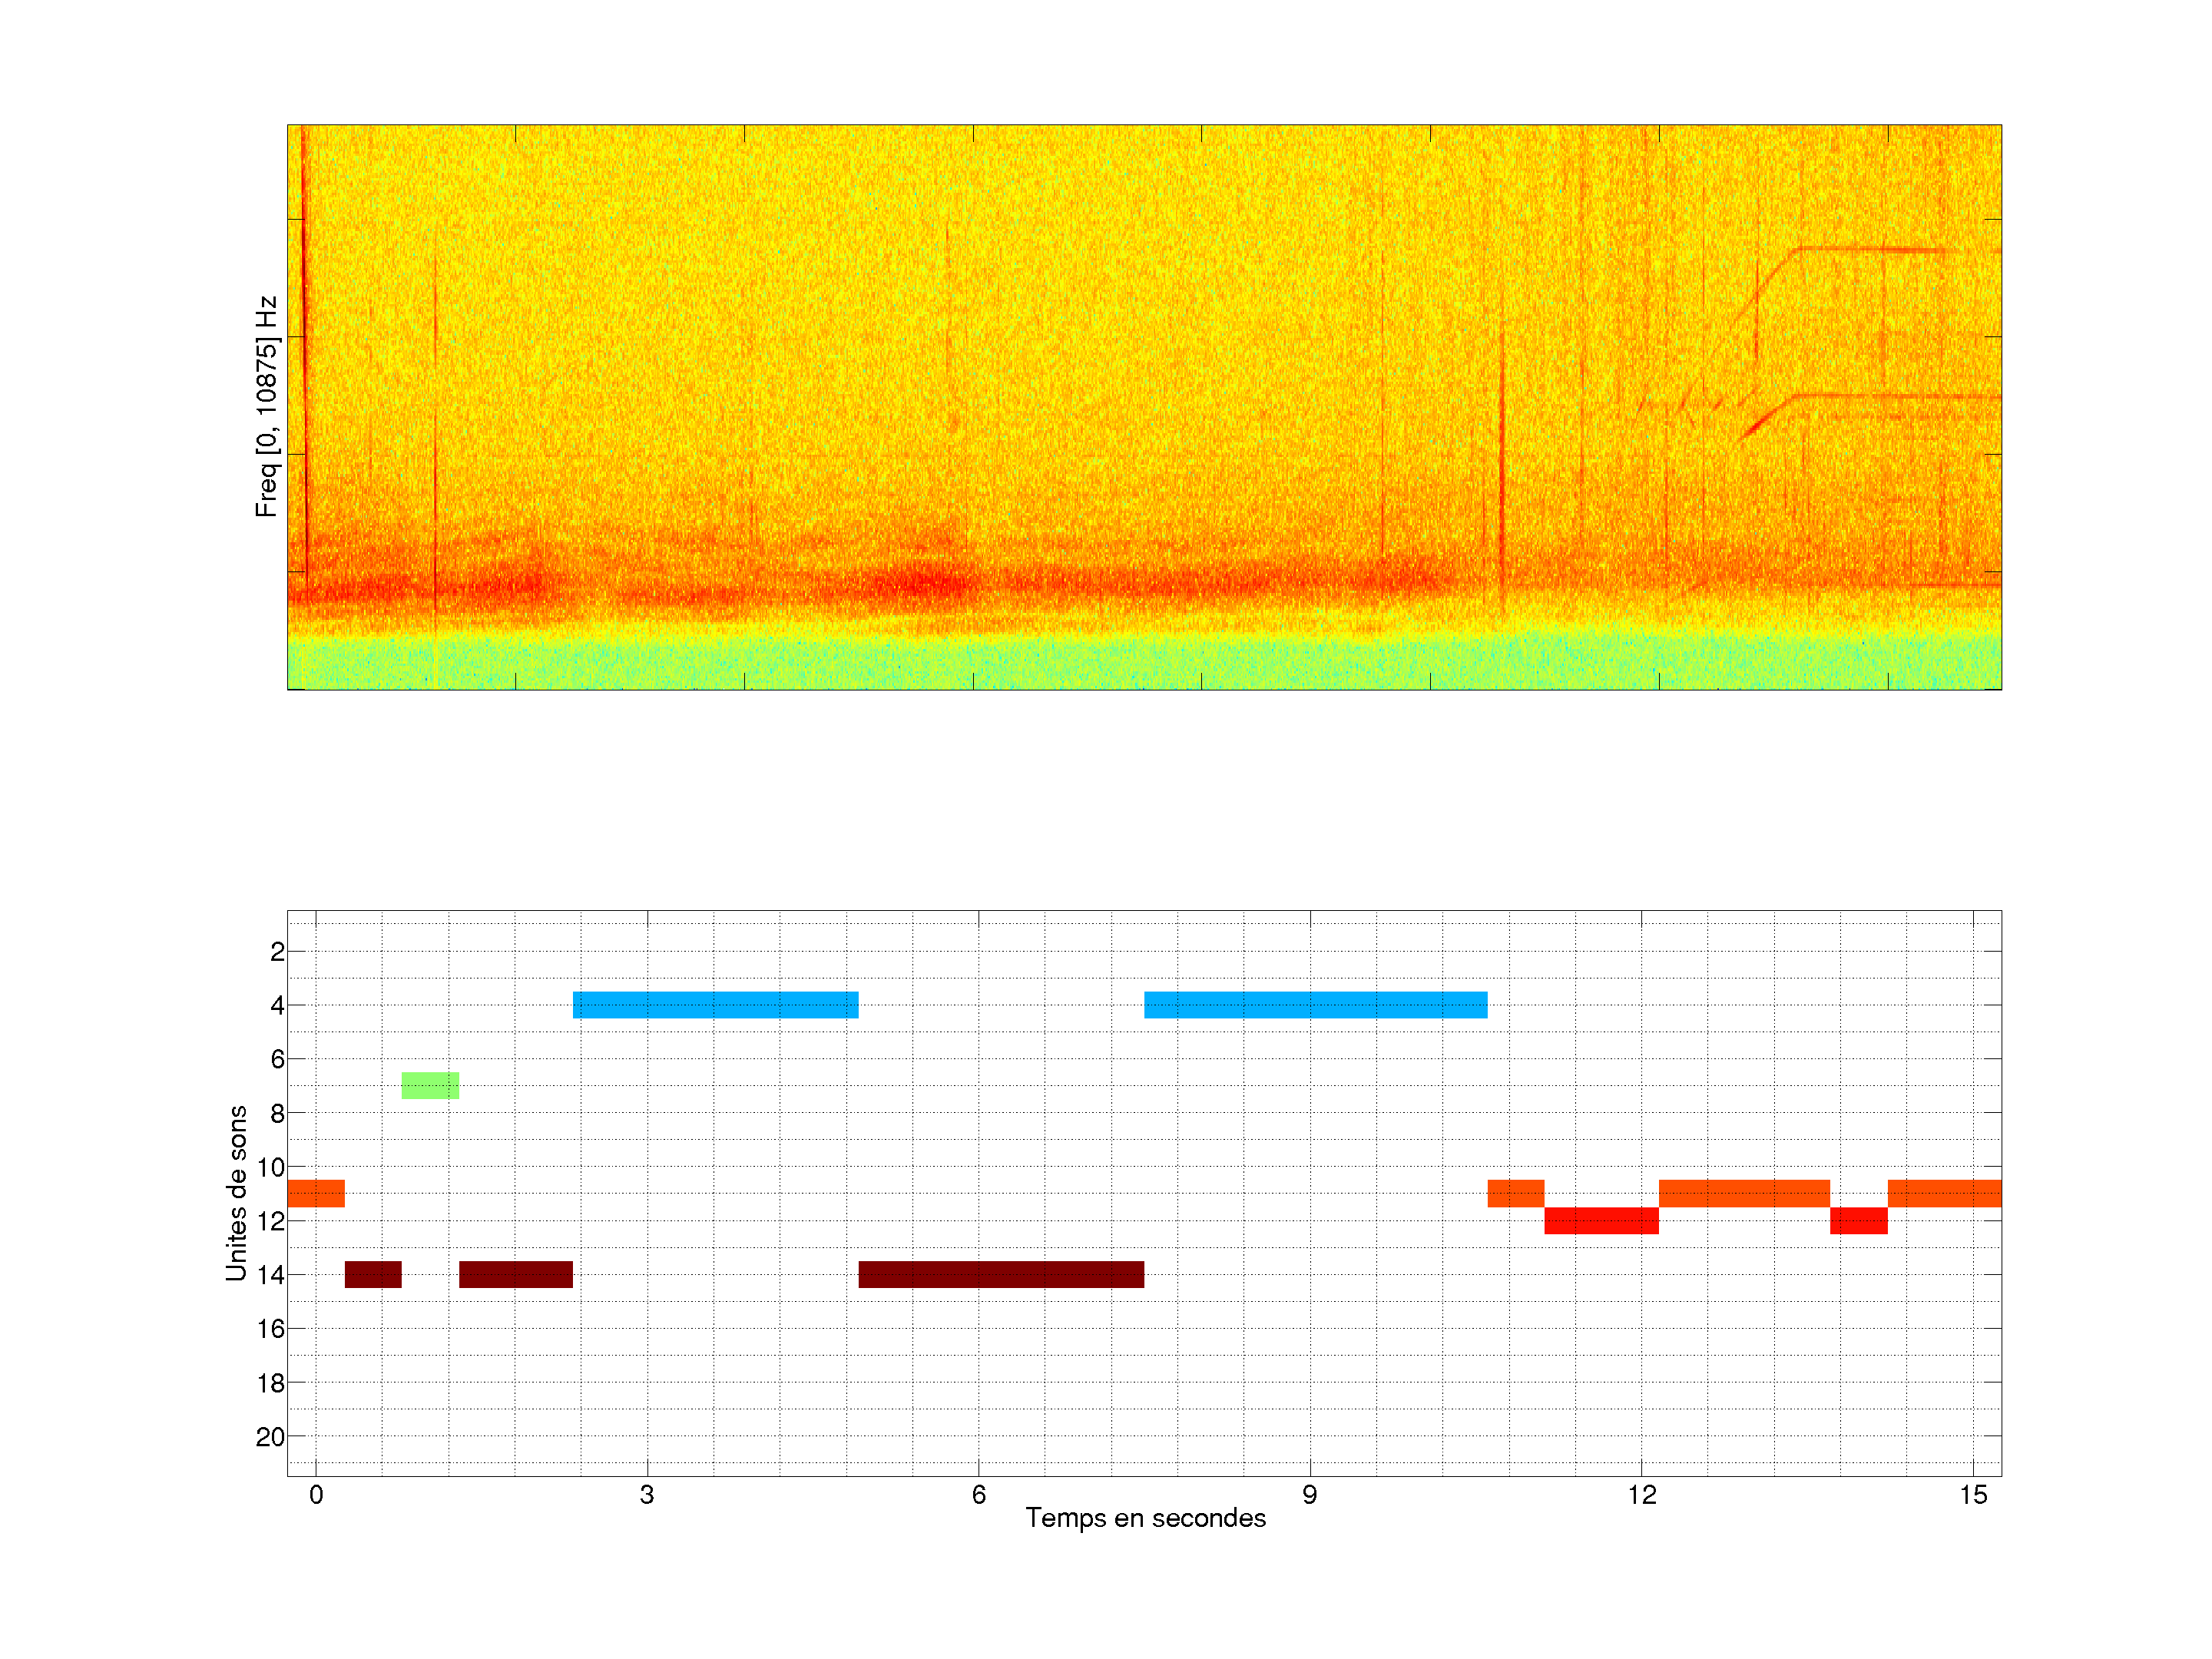Select the dark red bar ending before blue bar
This screenshot has height=1659, width=2212.
(516, 1274)
